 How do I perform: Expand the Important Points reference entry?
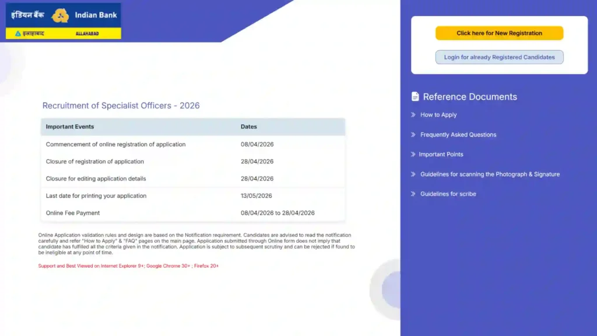pos(442,154)
